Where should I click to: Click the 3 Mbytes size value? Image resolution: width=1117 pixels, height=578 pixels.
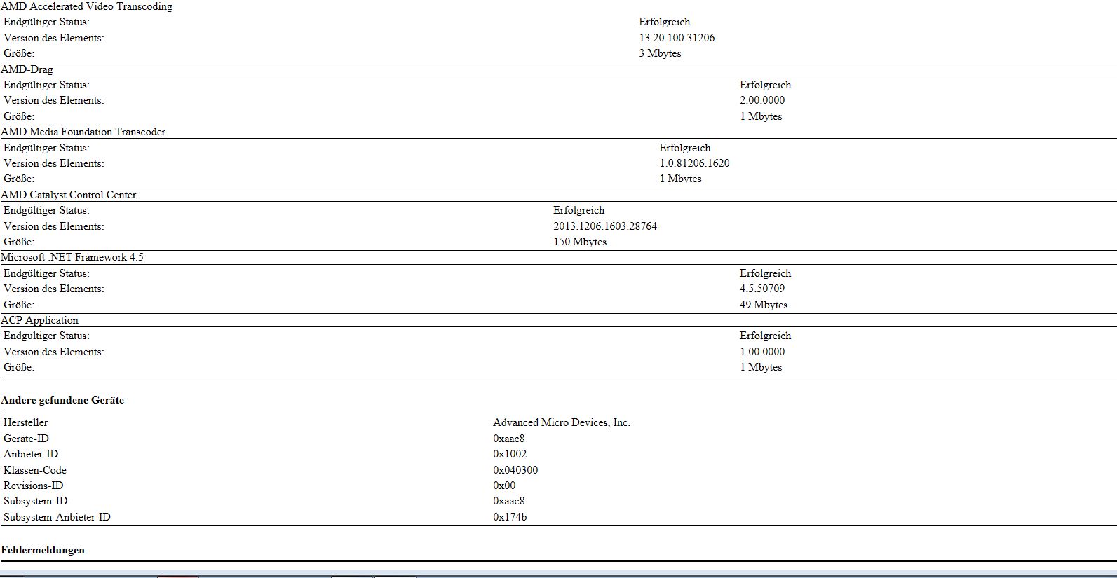pyautogui.click(x=660, y=53)
